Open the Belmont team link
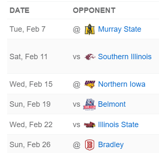This screenshot has width=159, height=153. (112, 104)
